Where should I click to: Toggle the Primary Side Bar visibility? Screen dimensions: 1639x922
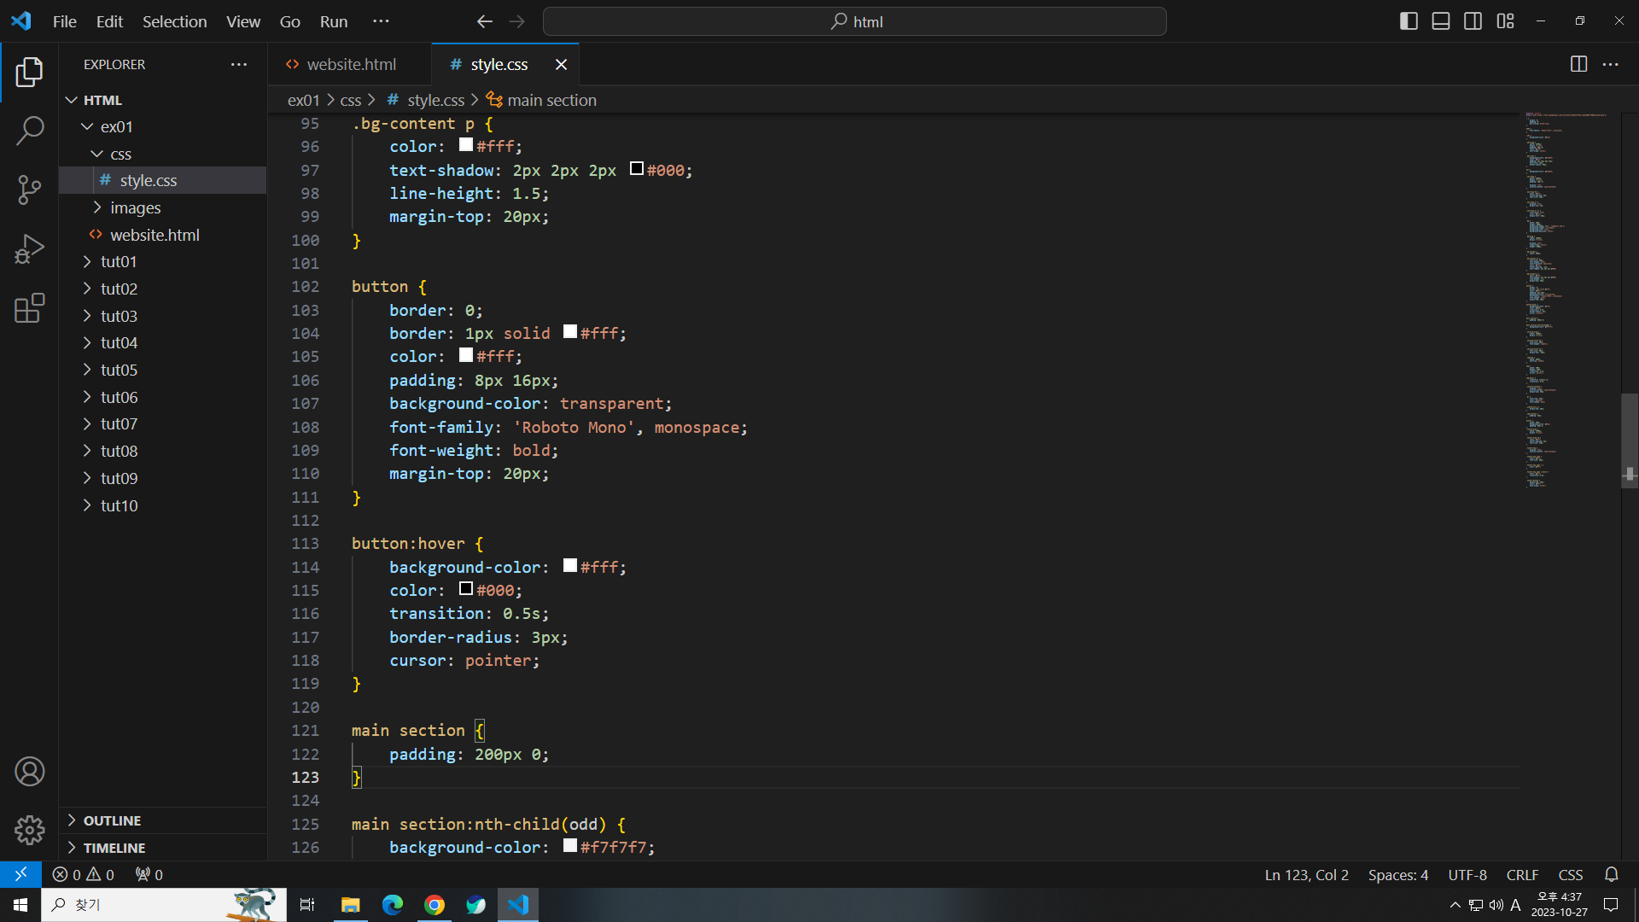pyautogui.click(x=1409, y=21)
